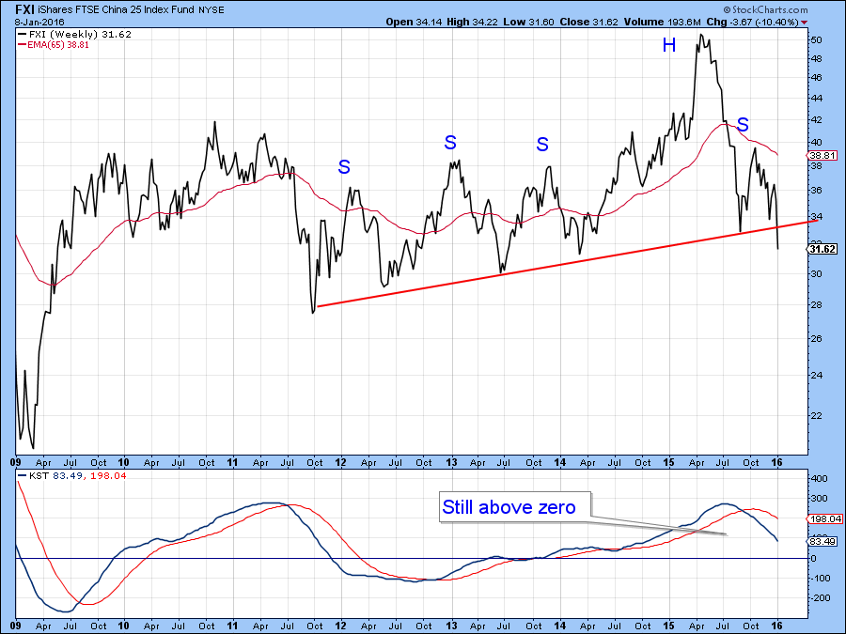The height and width of the screenshot is (634, 846).
Task: Click the -200 label on KST axis
Action: pos(820,598)
